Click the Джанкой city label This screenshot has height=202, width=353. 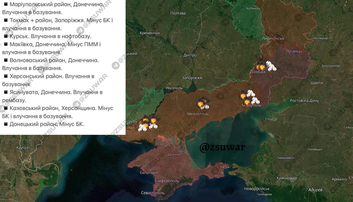coord(174,155)
